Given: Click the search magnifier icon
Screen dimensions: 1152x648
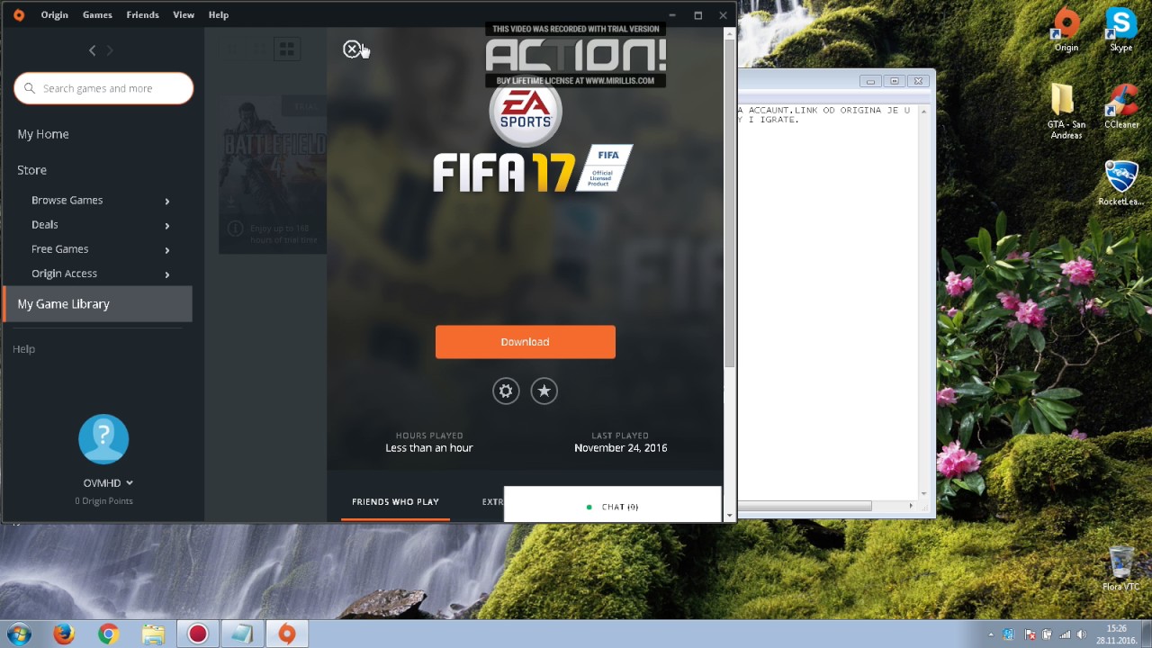Looking at the screenshot, I should coord(30,88).
